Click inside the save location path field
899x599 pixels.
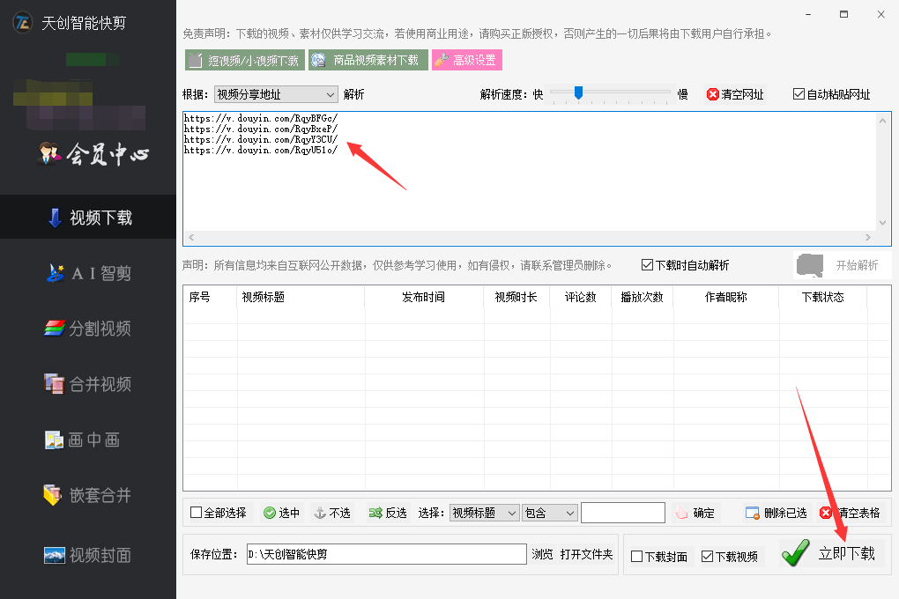[x=385, y=554]
